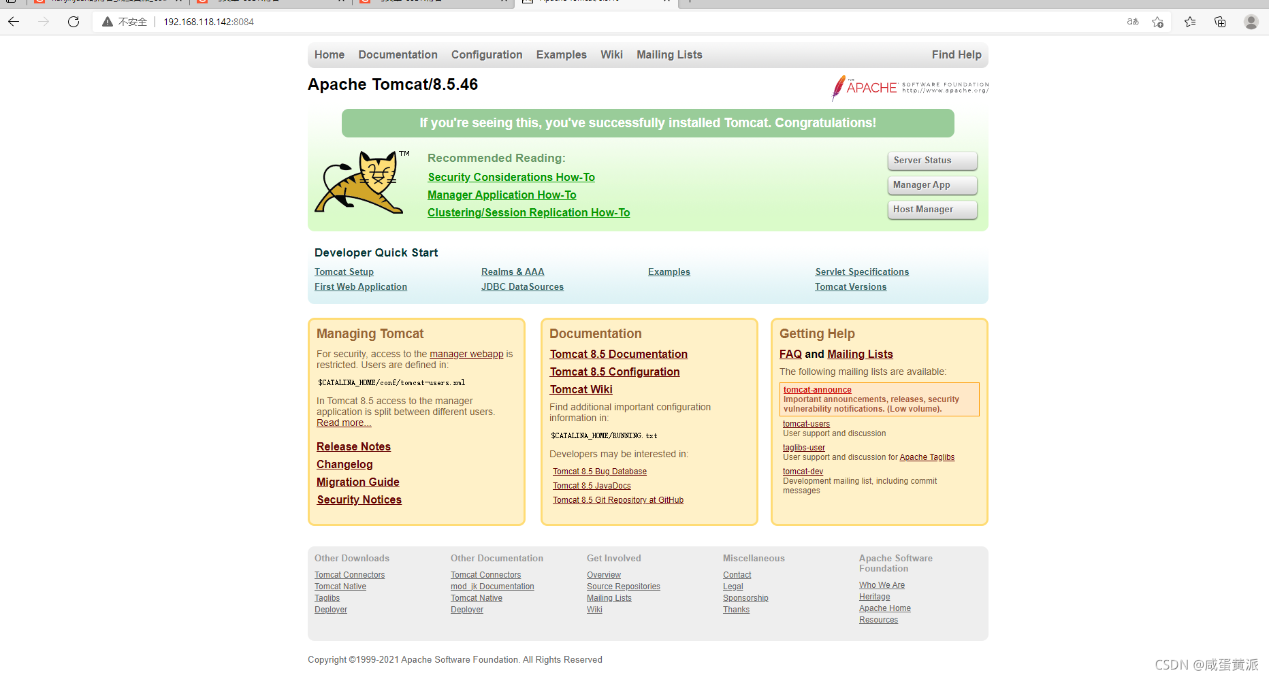
Task: Open Clustering/Session Replication How-To link
Action: (x=528, y=212)
